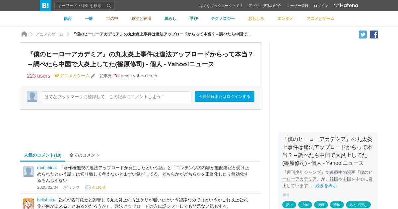
Task: Click the crown icon before アニメとゲーム category
Action: (x=57, y=76)
